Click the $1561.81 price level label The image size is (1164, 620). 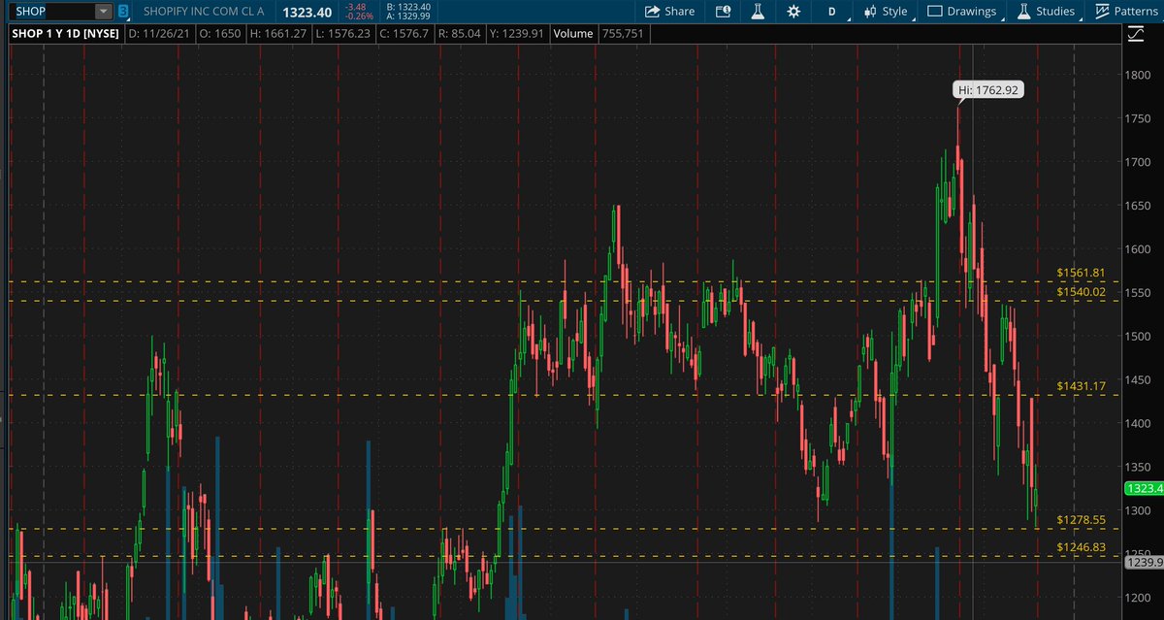1081,273
